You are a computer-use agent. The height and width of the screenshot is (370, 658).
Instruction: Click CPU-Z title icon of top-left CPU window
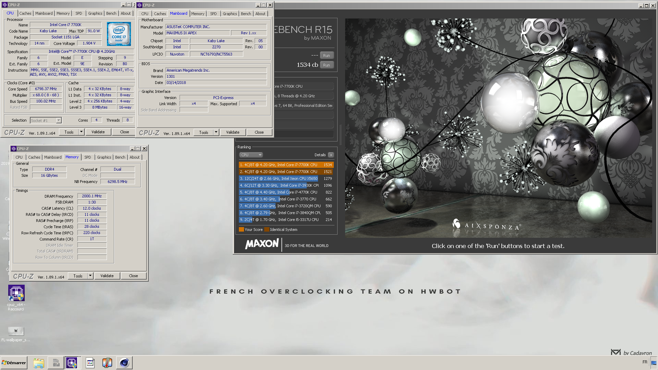pyautogui.click(x=5, y=5)
